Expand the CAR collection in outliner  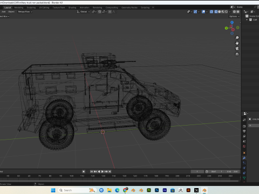pyautogui.click(x=247, y=20)
